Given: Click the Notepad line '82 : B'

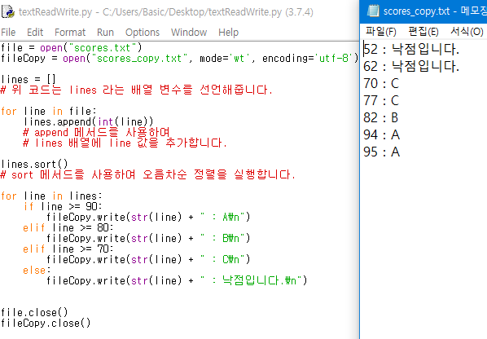Looking at the screenshot, I should point(381,117).
